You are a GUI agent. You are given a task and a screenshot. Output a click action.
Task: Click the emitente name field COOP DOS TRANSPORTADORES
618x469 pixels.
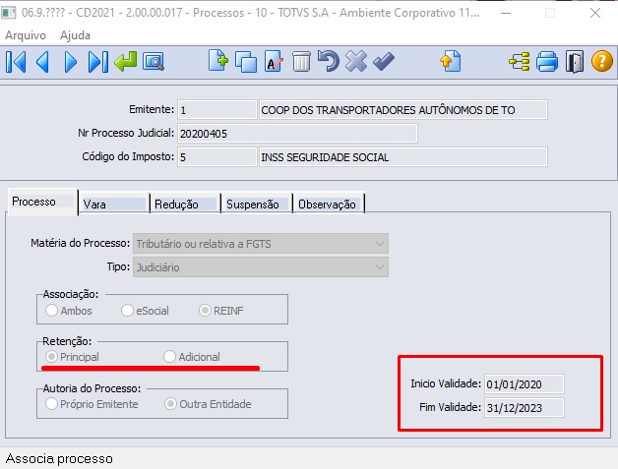[402, 110]
